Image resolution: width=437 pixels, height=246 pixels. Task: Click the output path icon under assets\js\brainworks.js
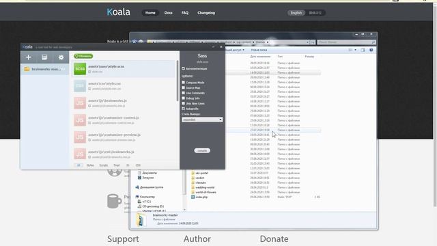point(89,106)
